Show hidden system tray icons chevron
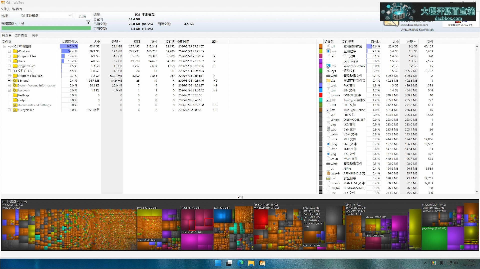Image resolution: width=480 pixels, height=269 pixels. [425, 263]
